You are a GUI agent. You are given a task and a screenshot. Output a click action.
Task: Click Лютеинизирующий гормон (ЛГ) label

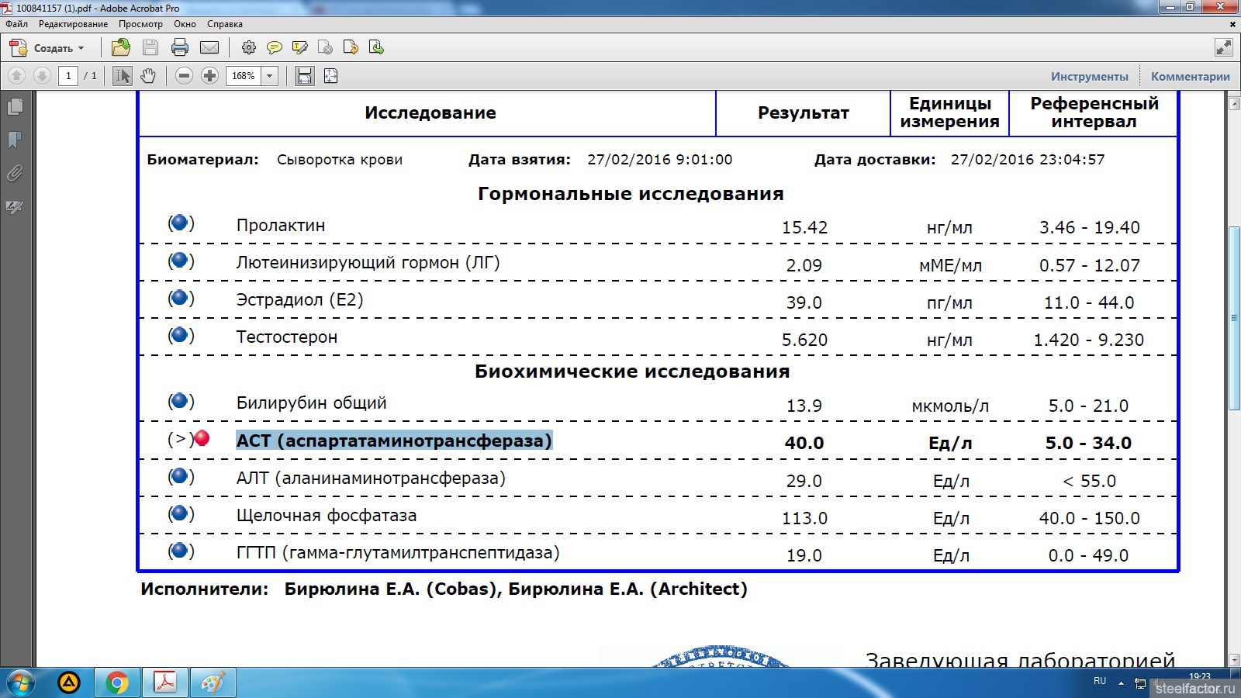[x=368, y=263]
